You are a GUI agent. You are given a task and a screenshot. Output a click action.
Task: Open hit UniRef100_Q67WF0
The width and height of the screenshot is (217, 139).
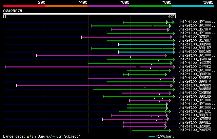(x=195, y=29)
